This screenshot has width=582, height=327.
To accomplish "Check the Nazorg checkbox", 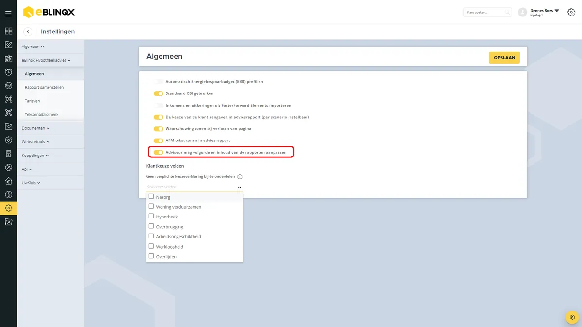I will click(x=151, y=197).
